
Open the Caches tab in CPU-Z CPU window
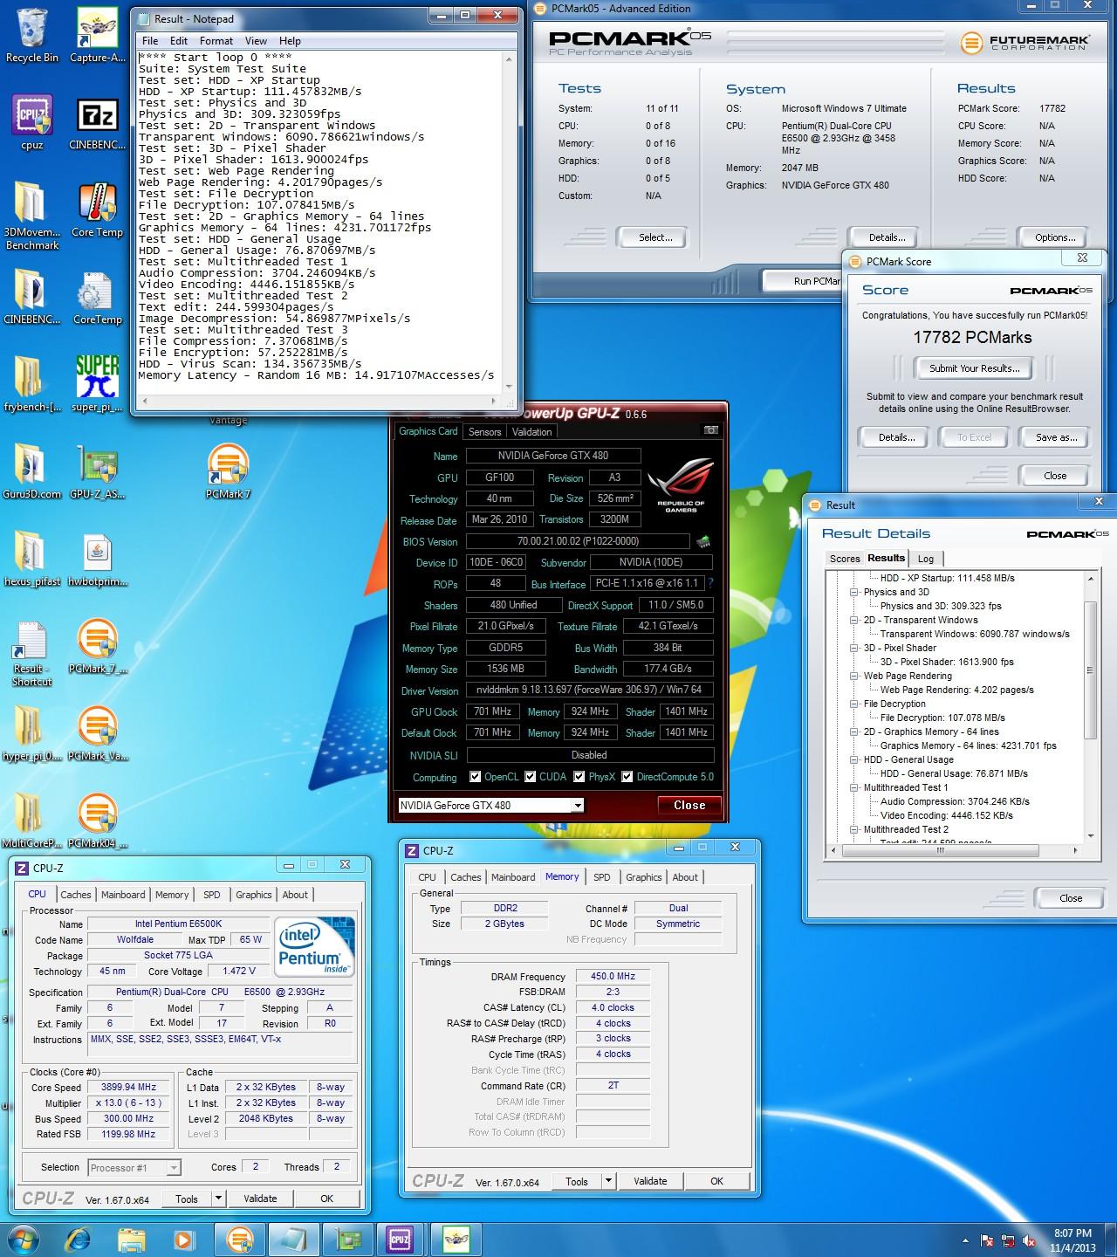click(76, 895)
